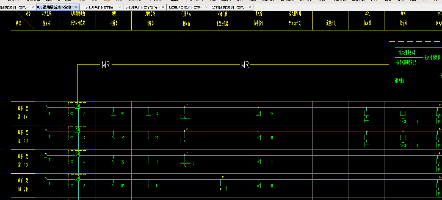Close the a-1地块地下室自喷 tab
Viewport: 442px width, 200px height.
click(120, 7)
